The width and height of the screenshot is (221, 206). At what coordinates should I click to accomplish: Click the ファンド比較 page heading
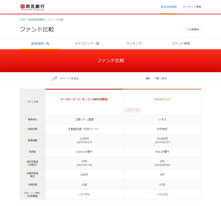click(x=37, y=29)
